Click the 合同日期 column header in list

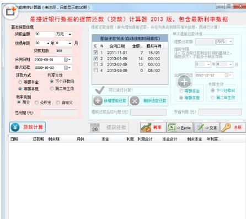(117, 46)
